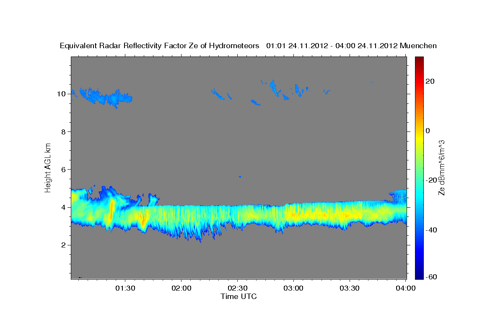Click the colorbar label '-60'

click(x=432, y=277)
